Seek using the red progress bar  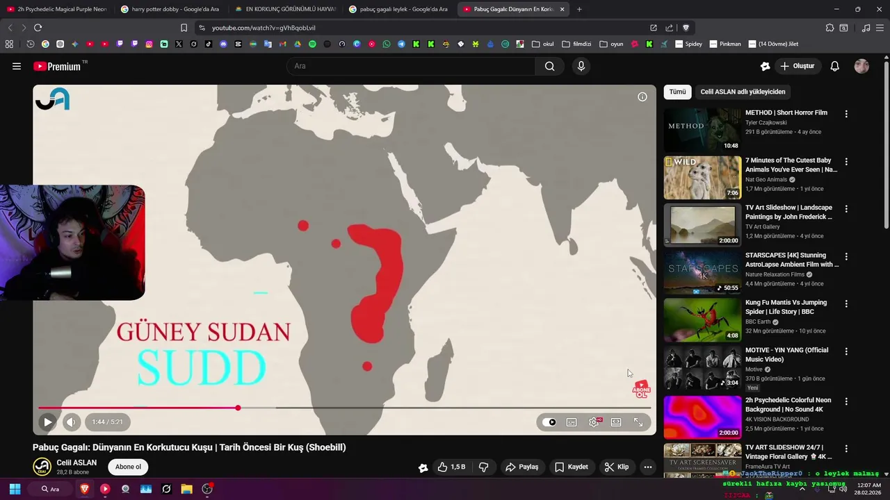[x=344, y=408]
